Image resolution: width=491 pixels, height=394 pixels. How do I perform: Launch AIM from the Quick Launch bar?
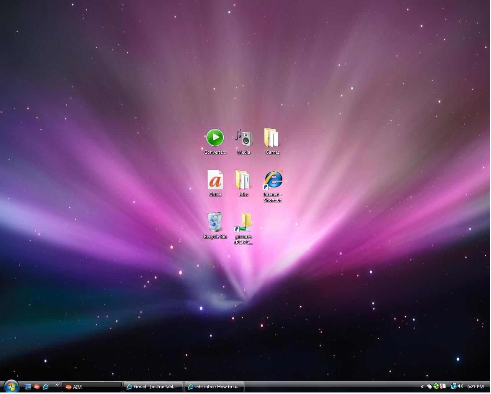[37, 387]
